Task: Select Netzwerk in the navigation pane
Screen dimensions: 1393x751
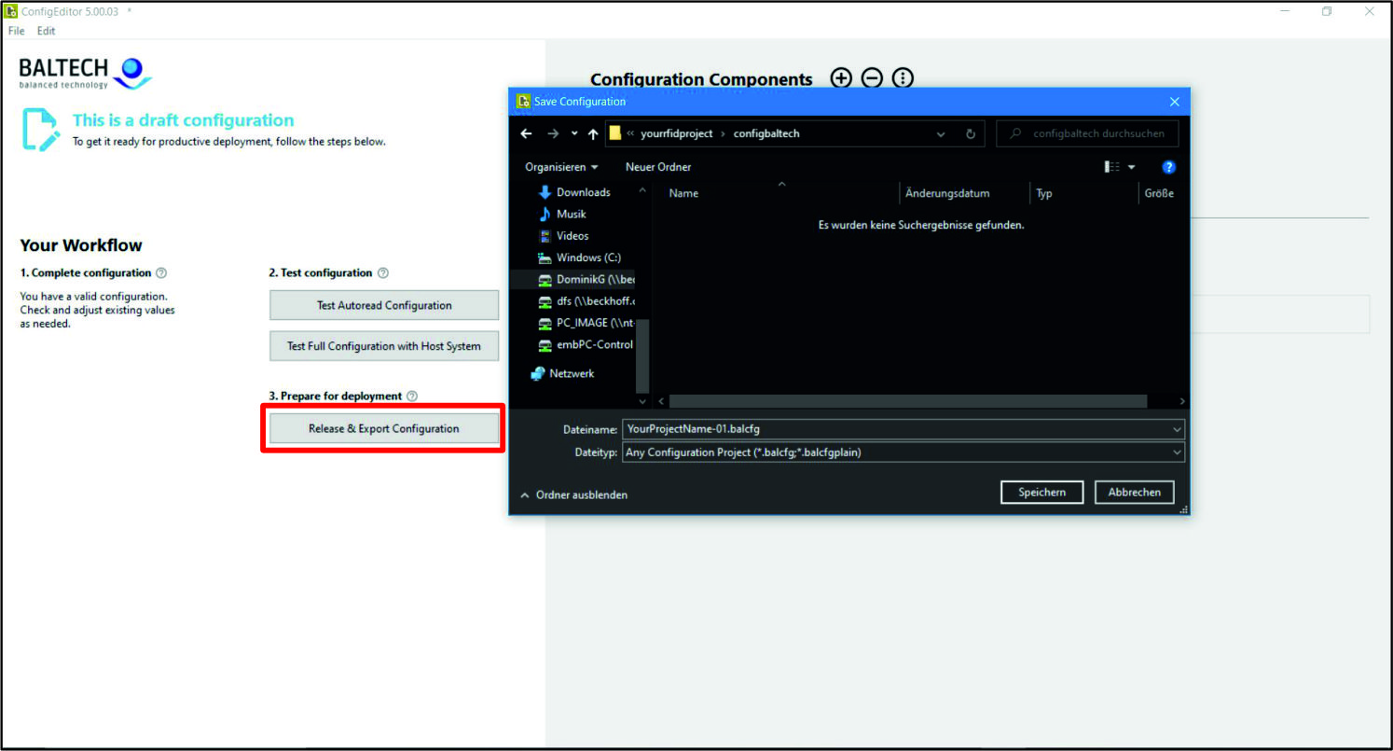Action: pyautogui.click(x=562, y=373)
